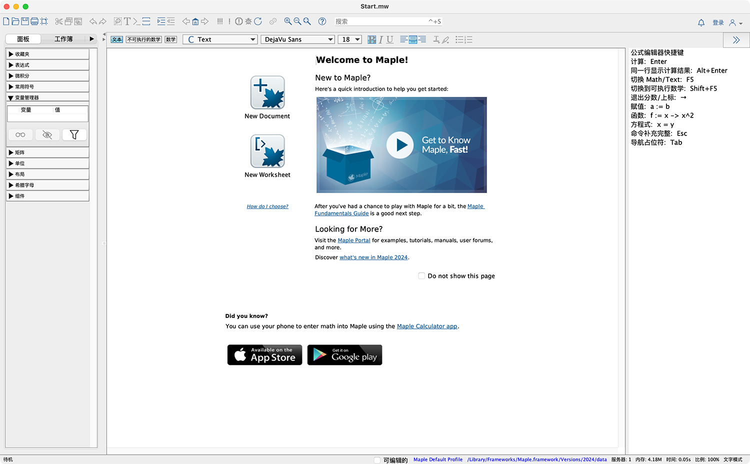
Task: Switch to the 工作簿 tab
Action: tap(64, 38)
